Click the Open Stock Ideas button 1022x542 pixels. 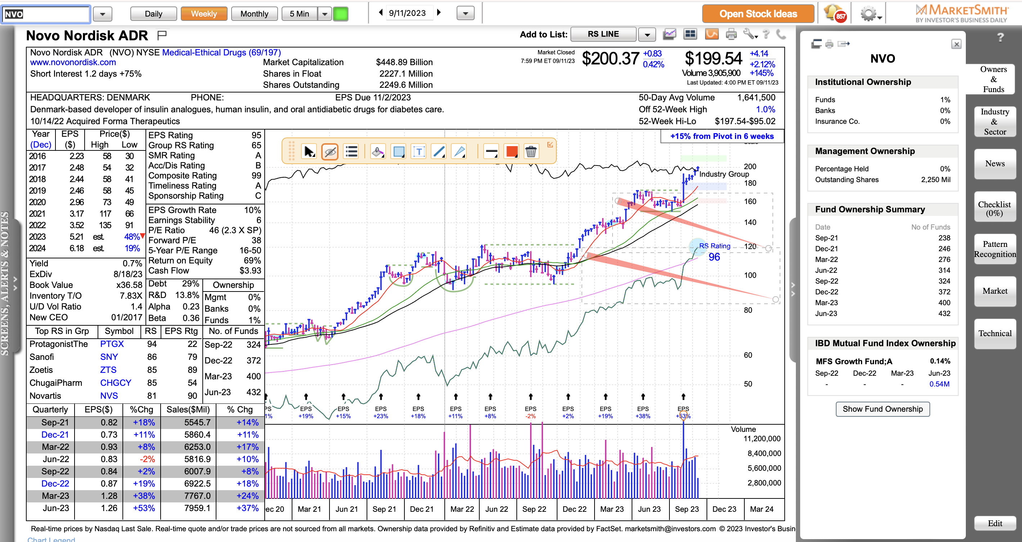coord(758,14)
